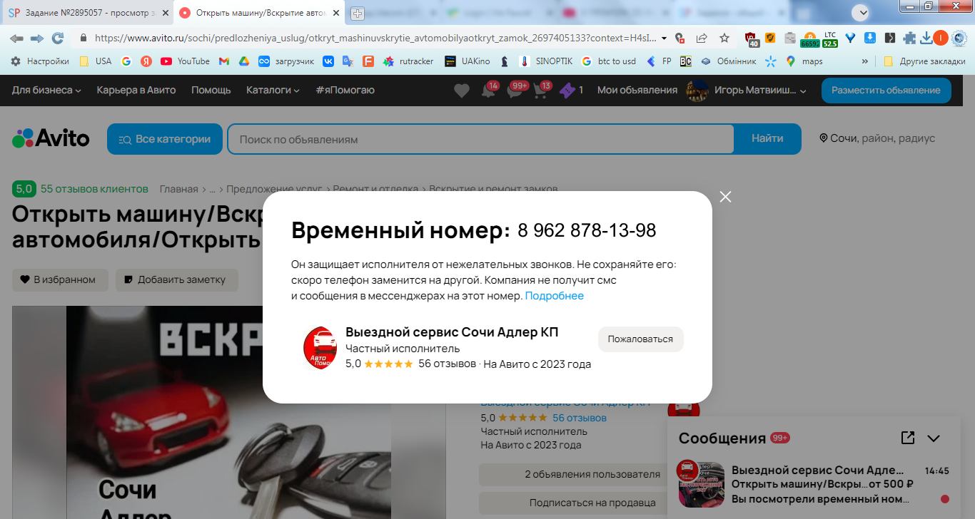
Task: Open the SINOPTIK bookmark
Action: pyautogui.click(x=546, y=61)
